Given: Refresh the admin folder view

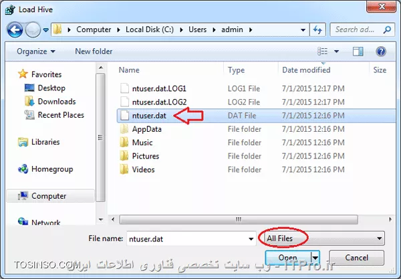Looking at the screenshot, I should pos(317,30).
